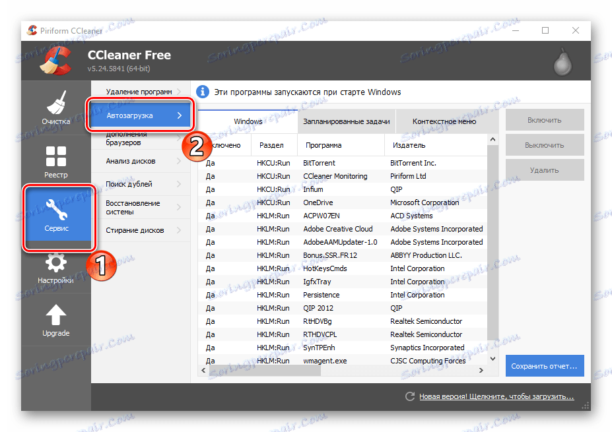Open Поиск дублей tool
Image resolution: width=612 pixels, height=432 pixels.
coord(141,184)
